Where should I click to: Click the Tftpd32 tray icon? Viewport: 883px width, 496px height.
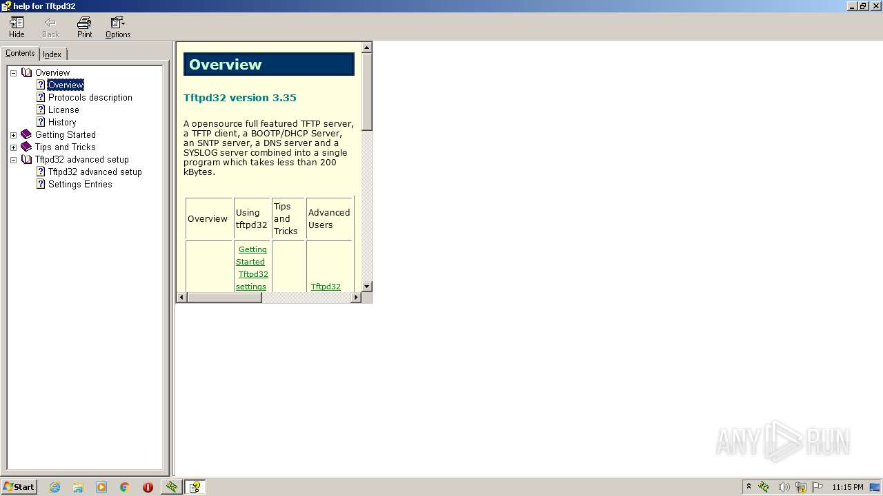pyautogui.click(x=764, y=487)
